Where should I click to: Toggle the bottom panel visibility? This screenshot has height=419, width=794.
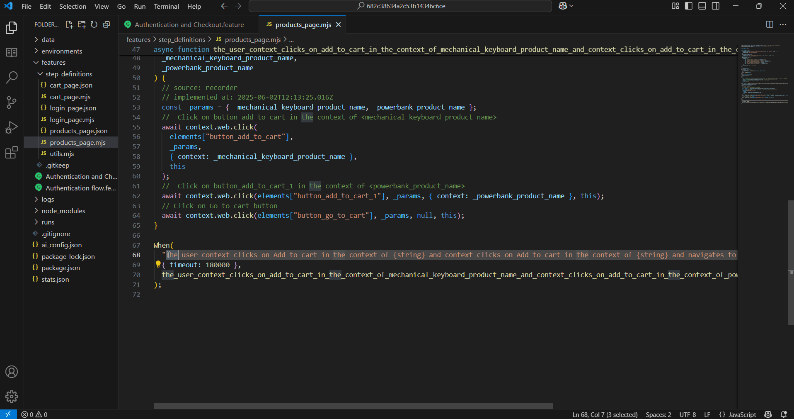click(x=702, y=6)
